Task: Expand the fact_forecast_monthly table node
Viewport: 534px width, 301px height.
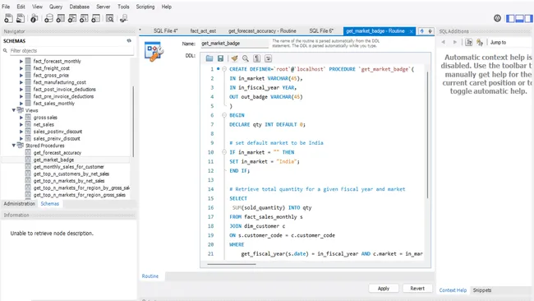Action: pyautogui.click(x=21, y=62)
